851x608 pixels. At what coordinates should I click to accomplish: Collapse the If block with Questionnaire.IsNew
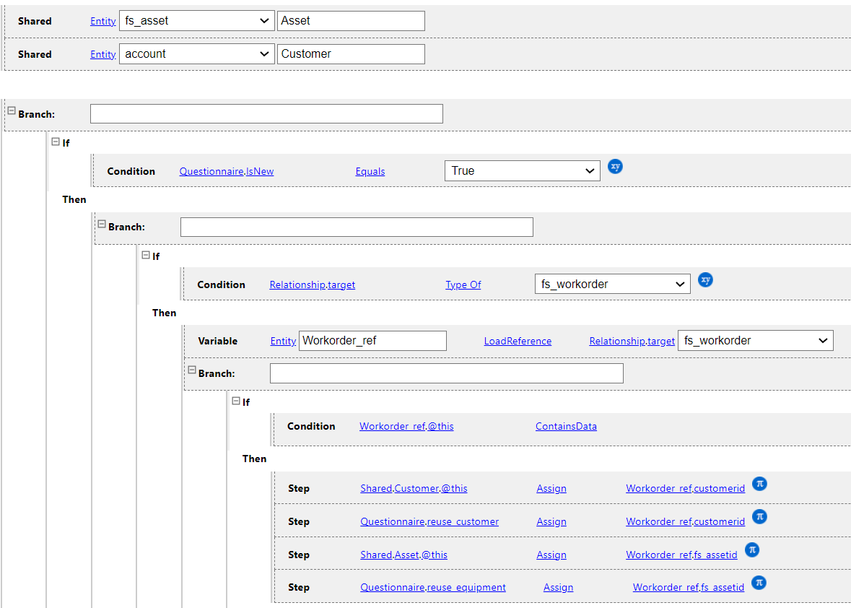[x=56, y=142]
